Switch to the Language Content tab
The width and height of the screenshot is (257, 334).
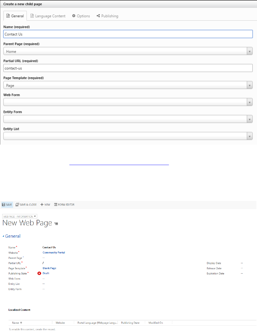pyautogui.click(x=48, y=16)
